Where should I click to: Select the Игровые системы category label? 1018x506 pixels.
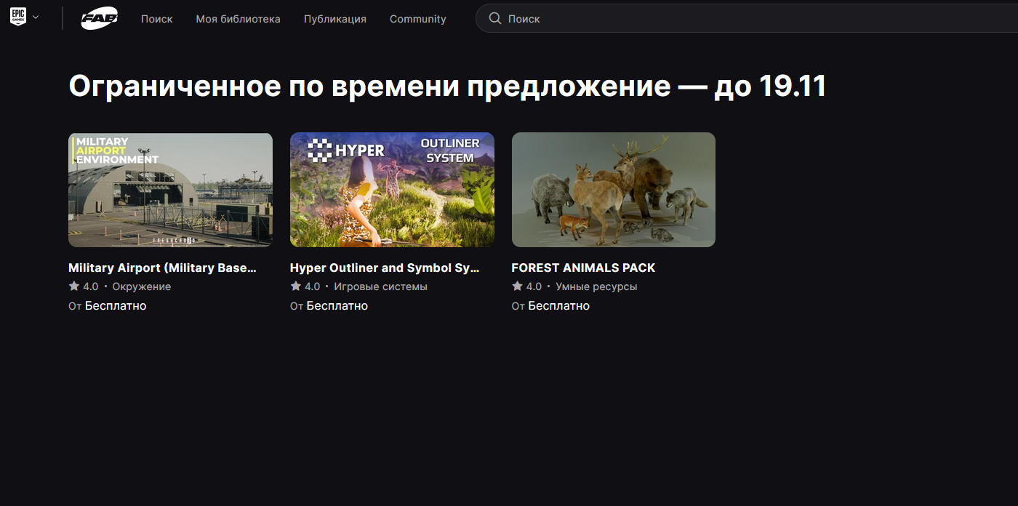(381, 286)
